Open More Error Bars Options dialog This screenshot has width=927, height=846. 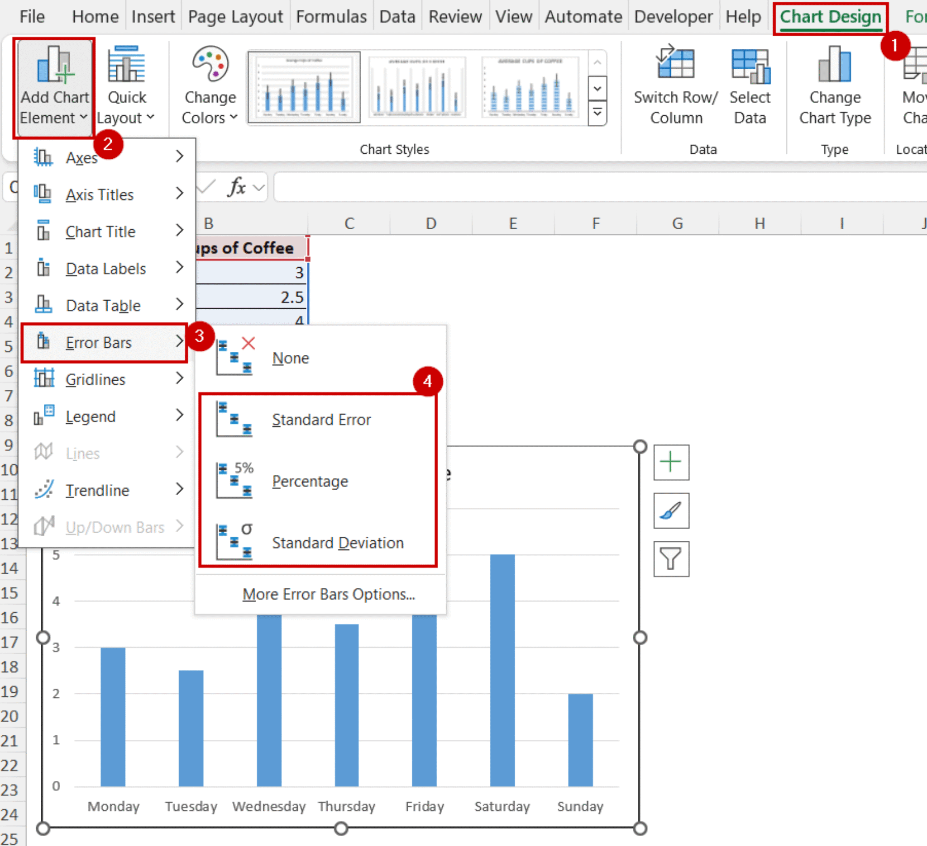point(328,594)
